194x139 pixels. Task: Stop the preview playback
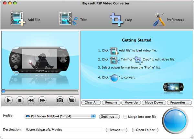tap(20, 100)
